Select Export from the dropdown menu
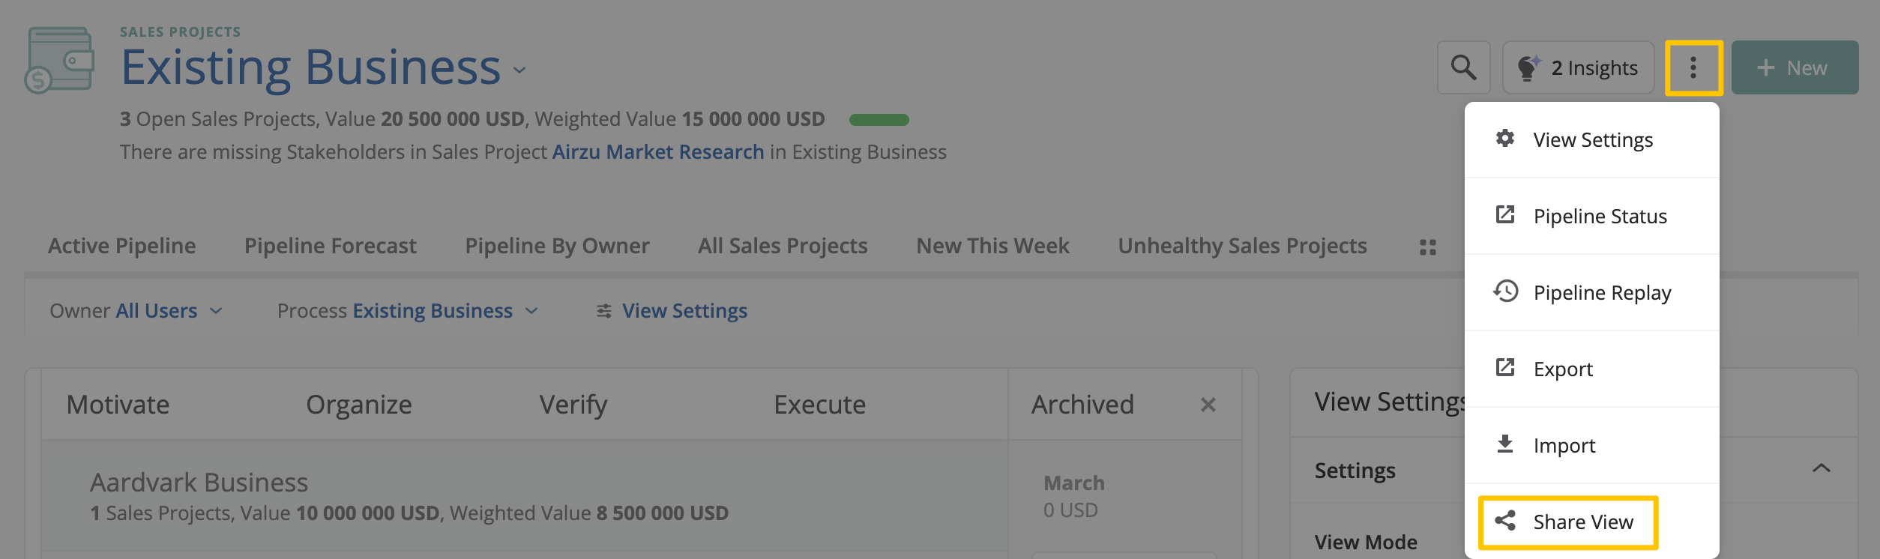 [1562, 369]
